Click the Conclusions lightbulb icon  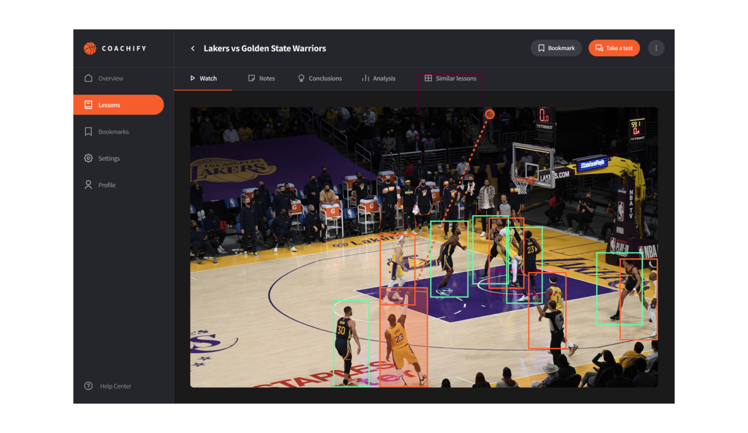[301, 78]
